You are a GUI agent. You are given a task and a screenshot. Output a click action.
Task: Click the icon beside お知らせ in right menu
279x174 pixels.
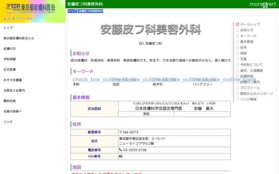(238, 30)
